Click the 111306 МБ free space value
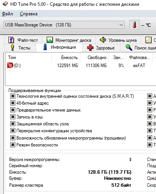 pyautogui.click(x=96, y=66)
